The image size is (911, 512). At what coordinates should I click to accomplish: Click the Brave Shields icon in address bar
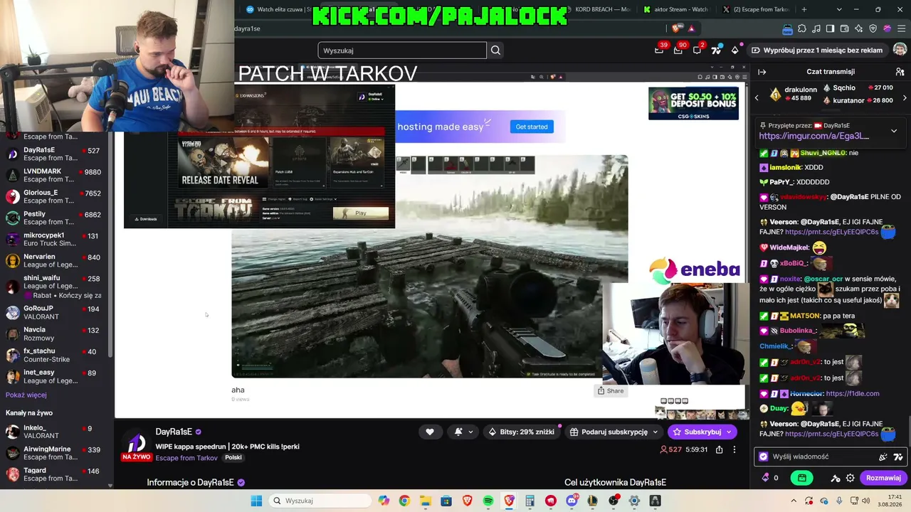[677, 28]
